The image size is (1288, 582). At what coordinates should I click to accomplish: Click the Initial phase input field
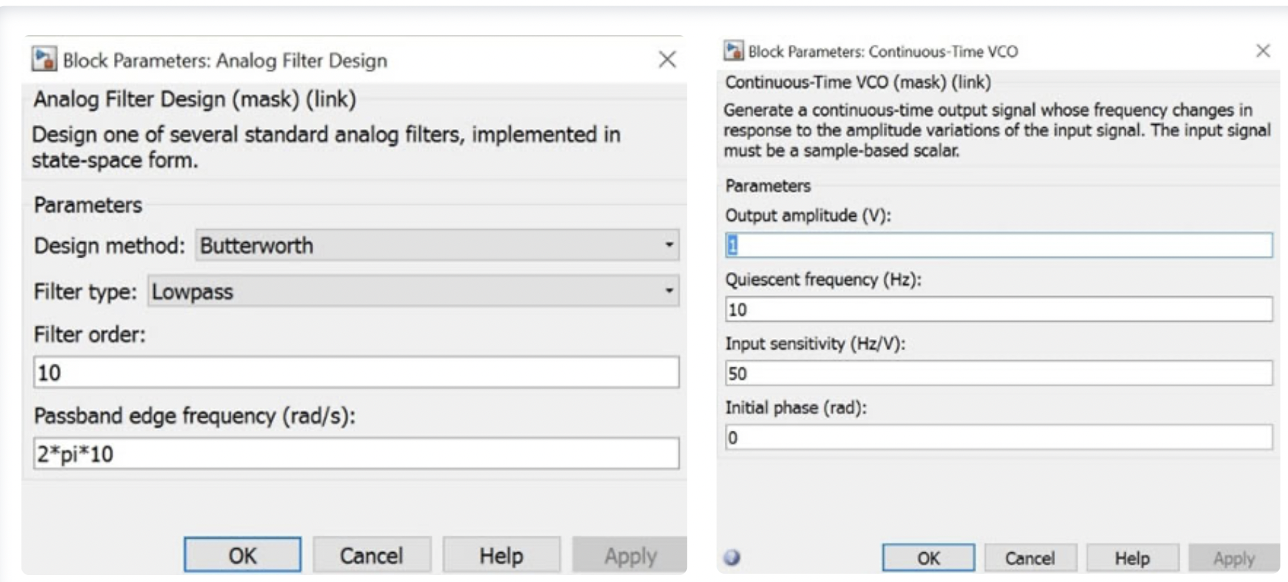[x=998, y=438]
